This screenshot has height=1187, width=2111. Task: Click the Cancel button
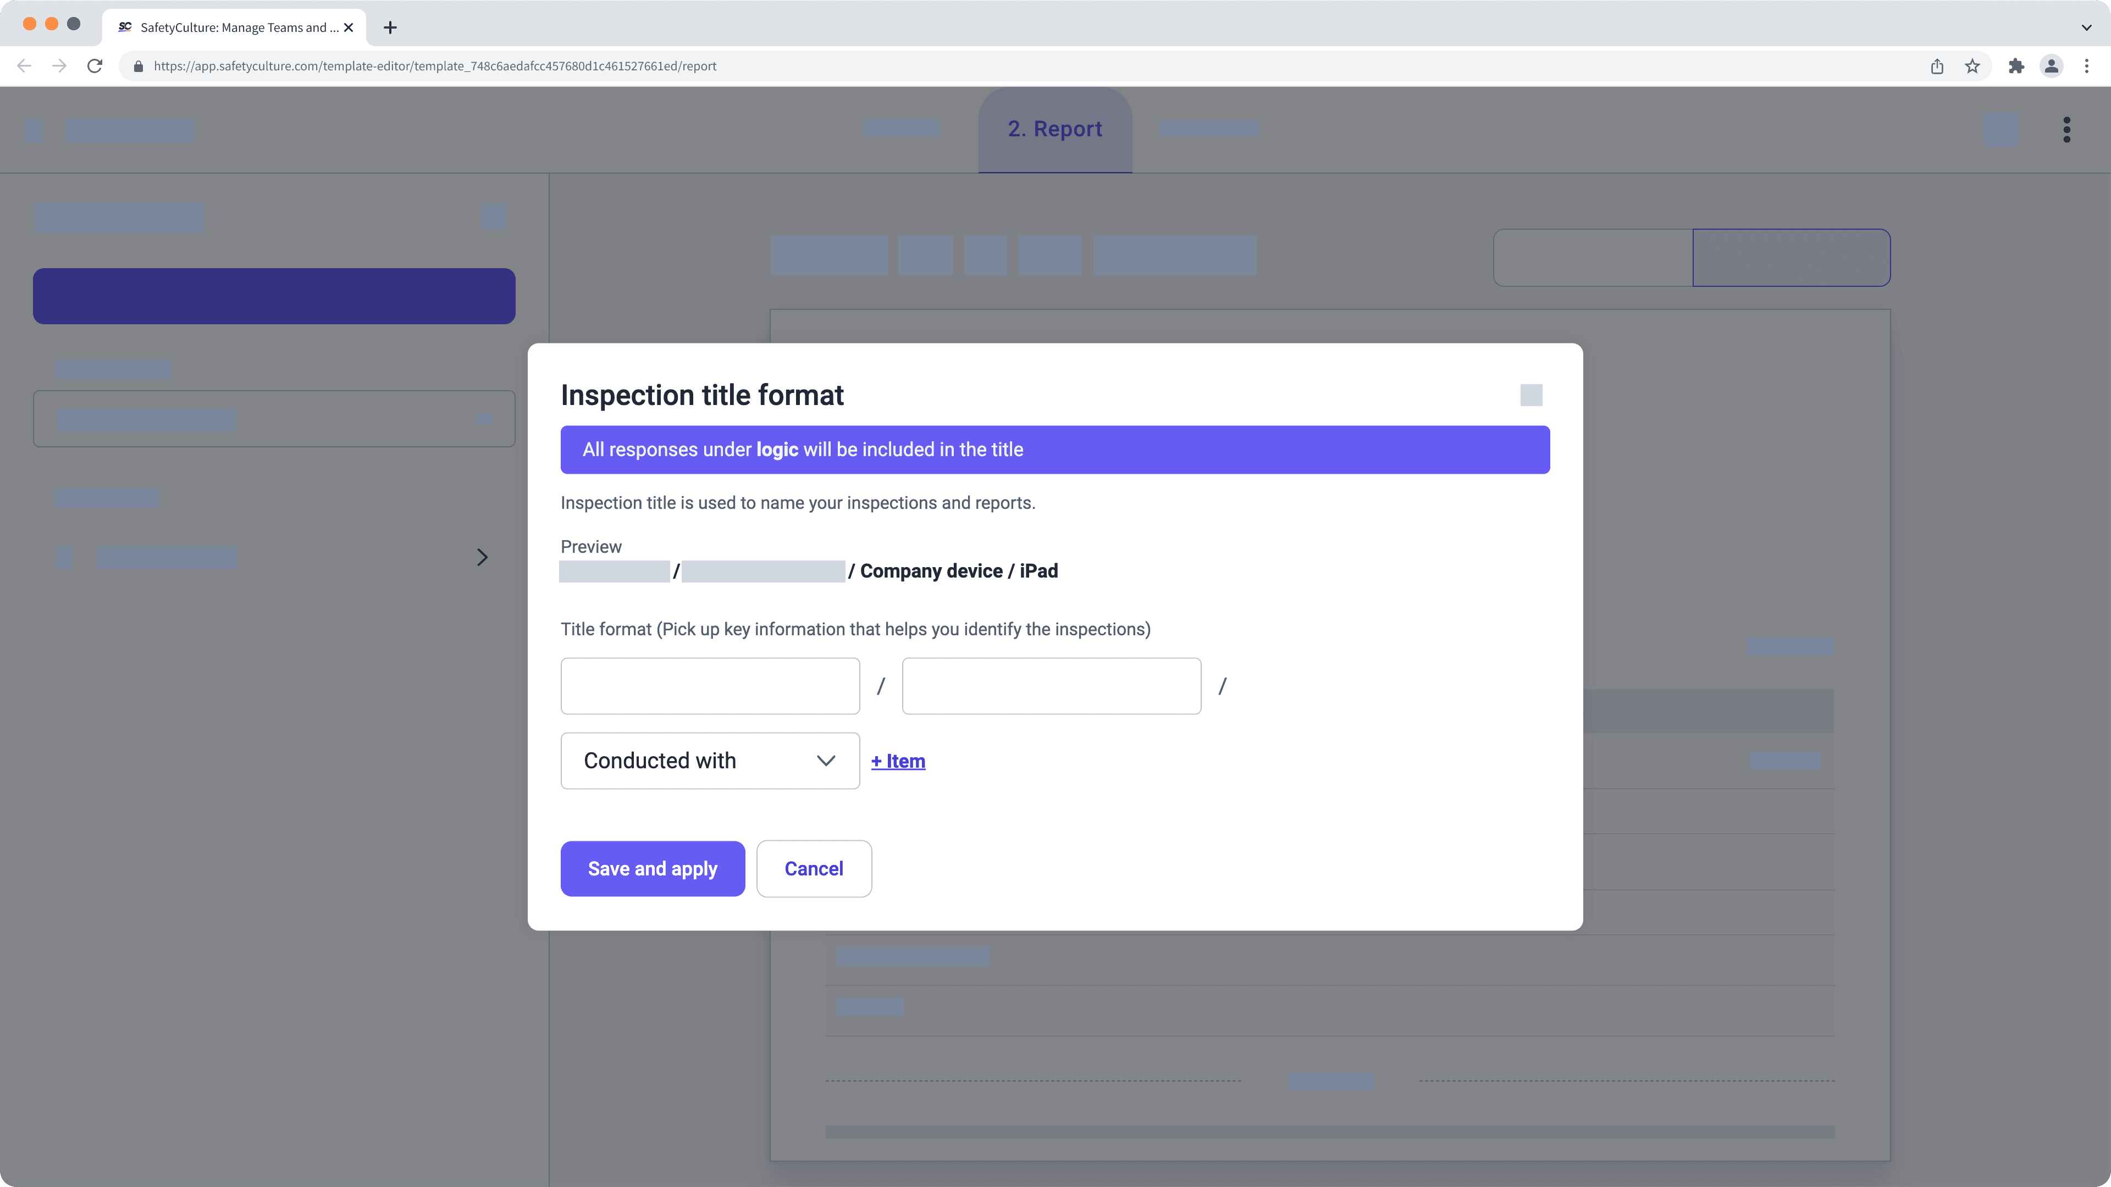click(x=813, y=868)
